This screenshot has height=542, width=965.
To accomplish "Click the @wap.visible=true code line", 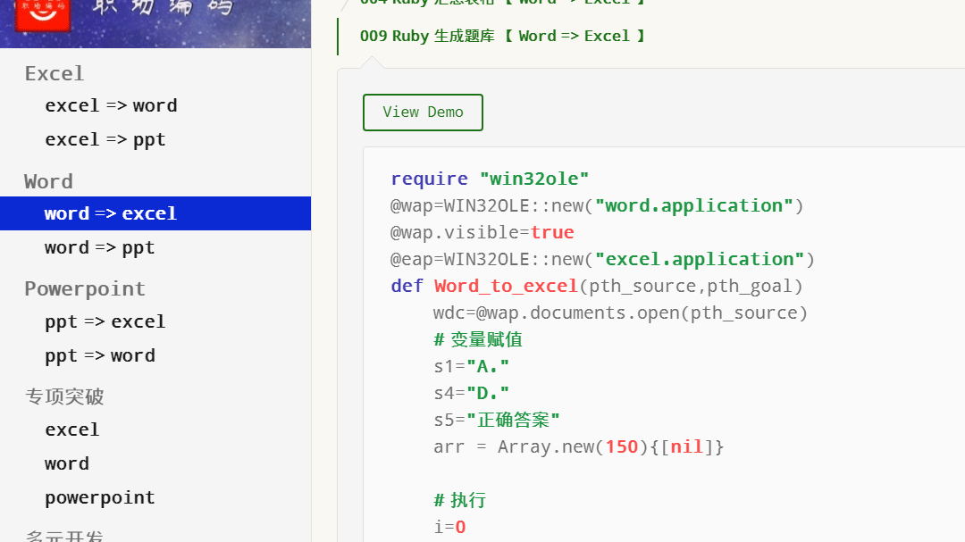I will [482, 232].
